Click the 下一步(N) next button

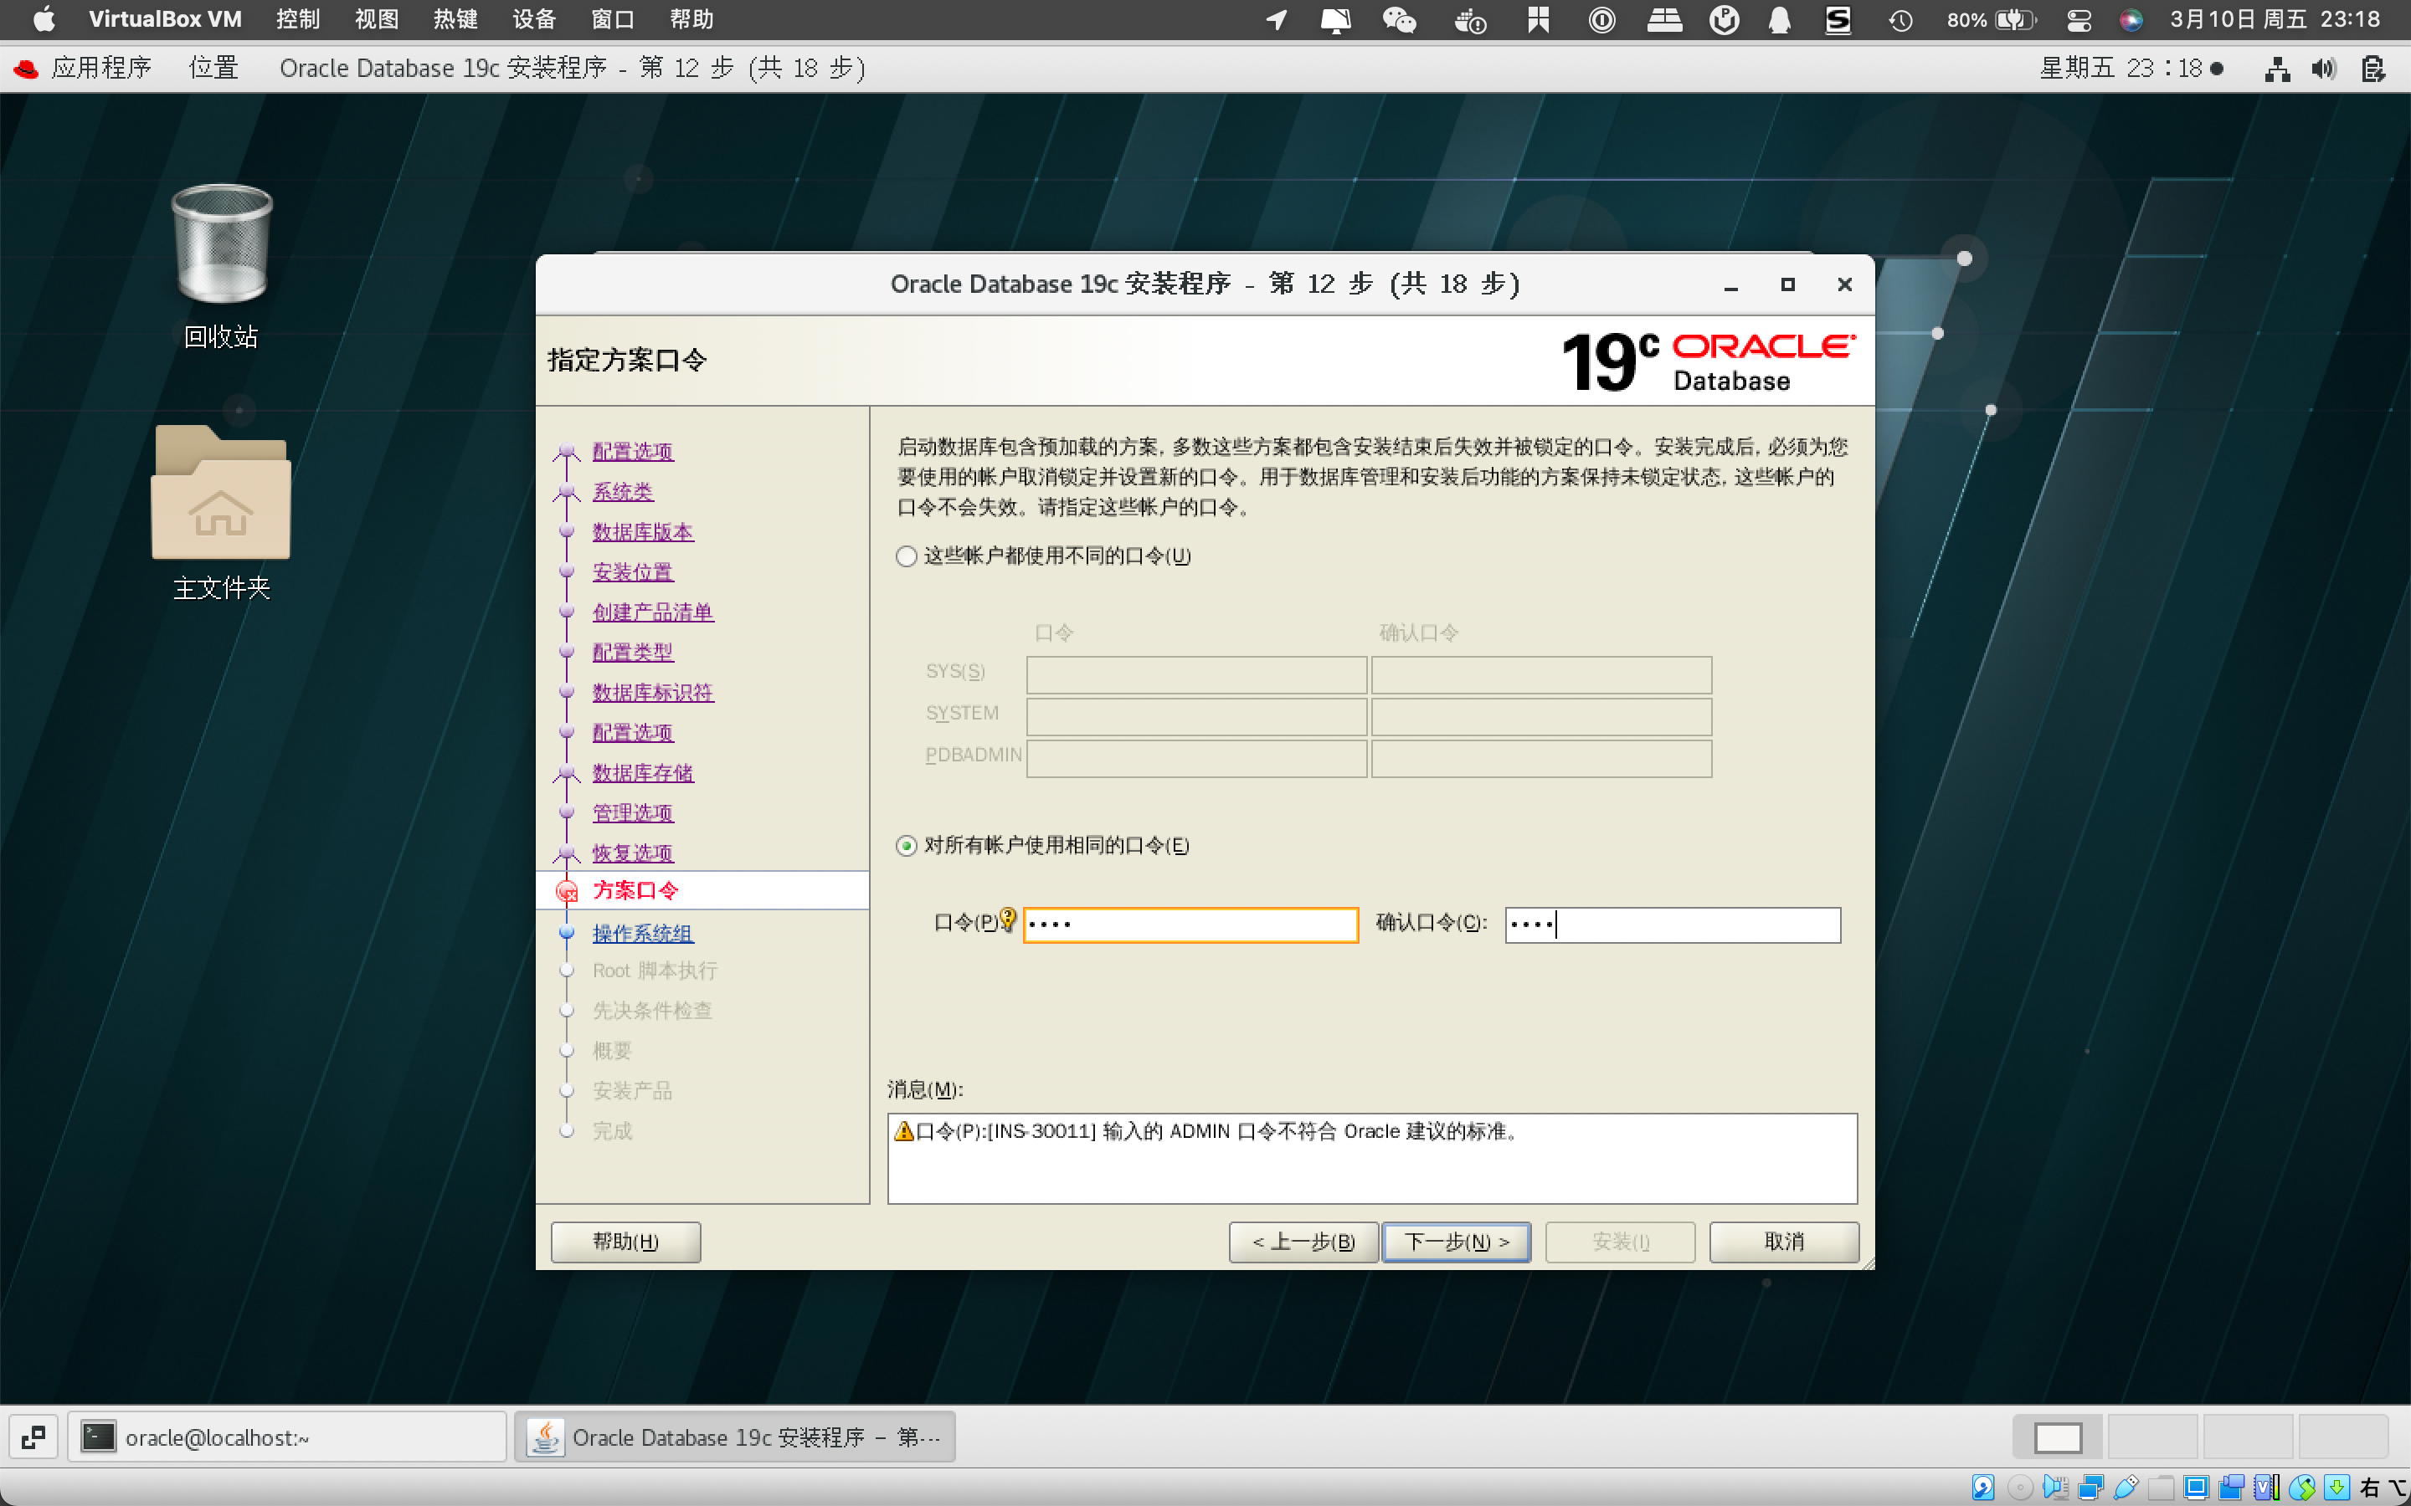[x=1456, y=1241]
